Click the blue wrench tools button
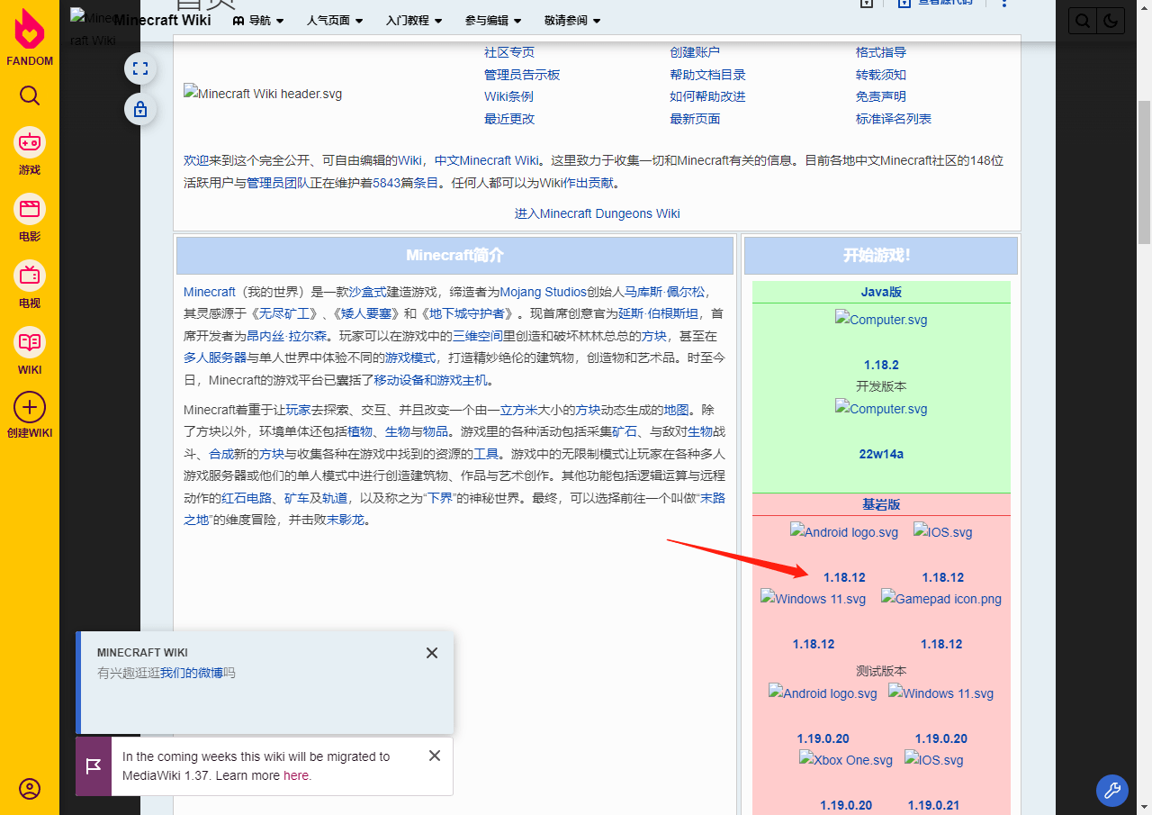 pos(1111,791)
